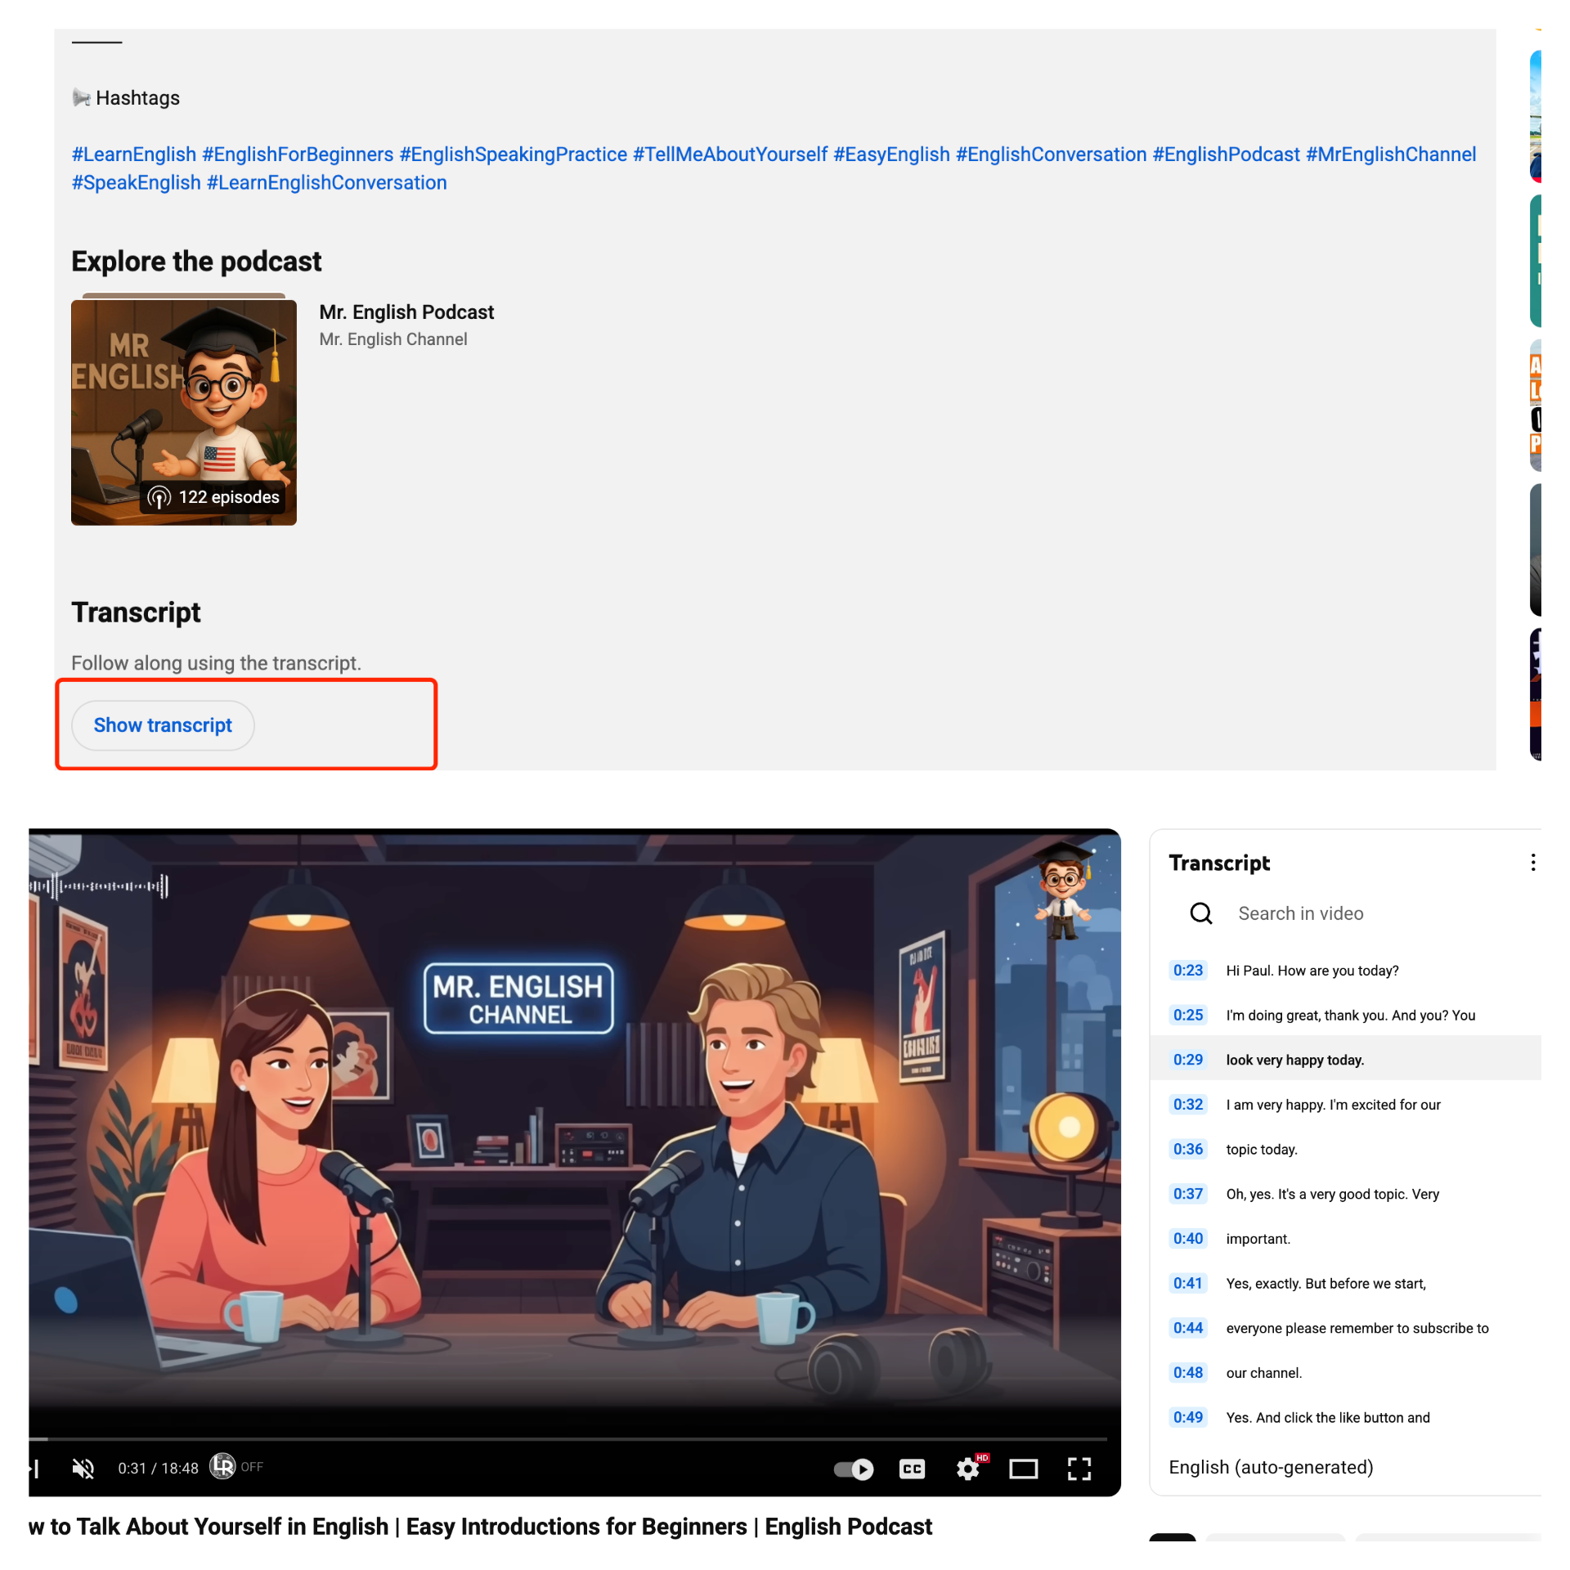Jump to 0:44 'everyone please remember' line
Screen dimensions: 1570x1570
1345,1328
